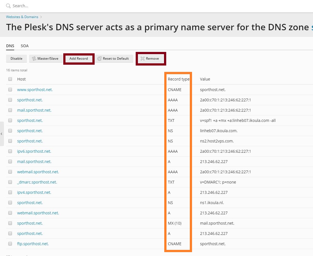This screenshot has width=313, height=256.
Task: Open www.sporthost.net. host link
Action: (x=35, y=90)
